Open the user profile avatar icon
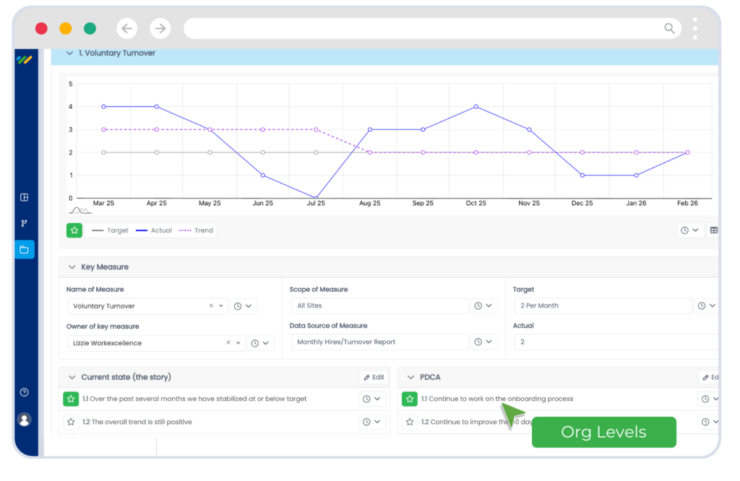The height and width of the screenshot is (481, 740). click(x=24, y=419)
